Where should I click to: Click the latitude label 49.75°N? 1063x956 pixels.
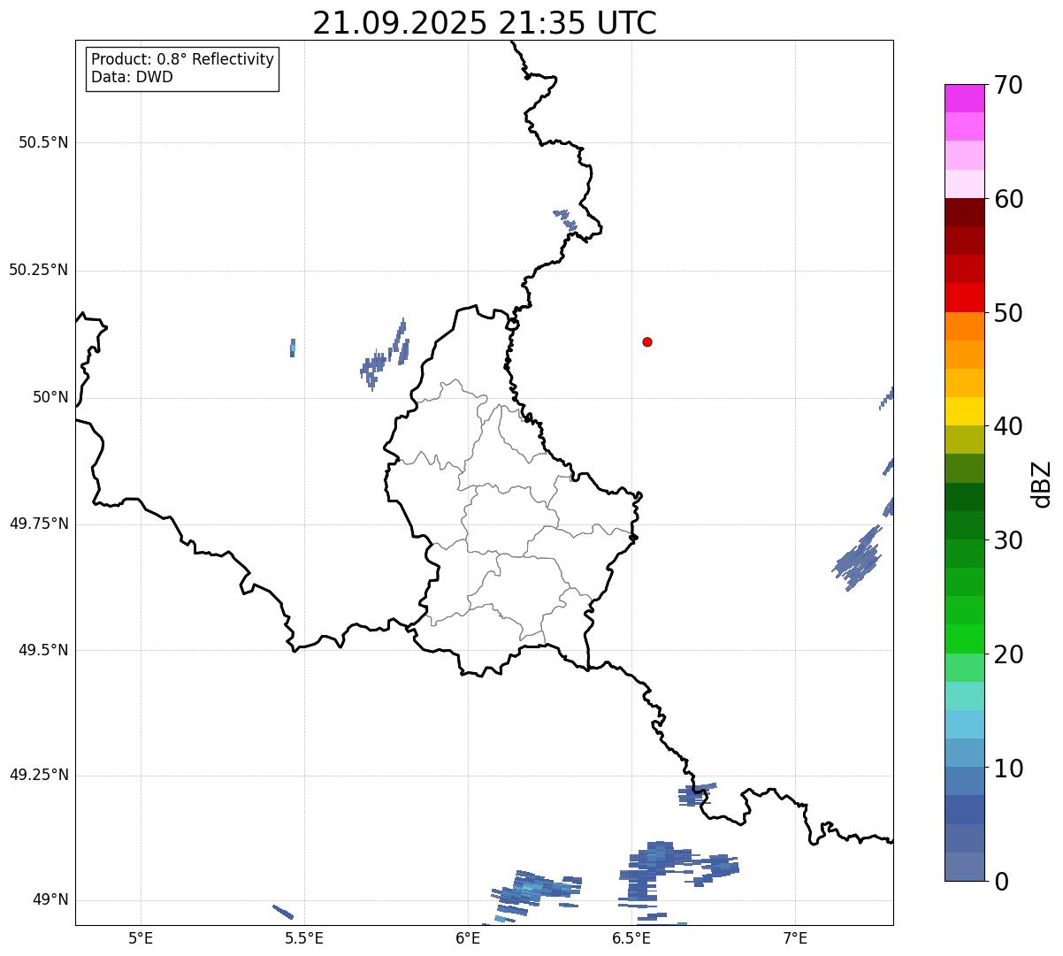[39, 524]
